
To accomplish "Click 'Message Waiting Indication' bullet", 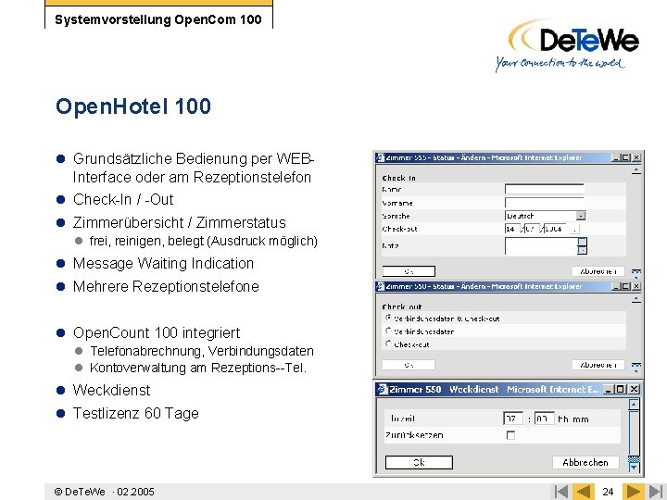I will pos(163,263).
